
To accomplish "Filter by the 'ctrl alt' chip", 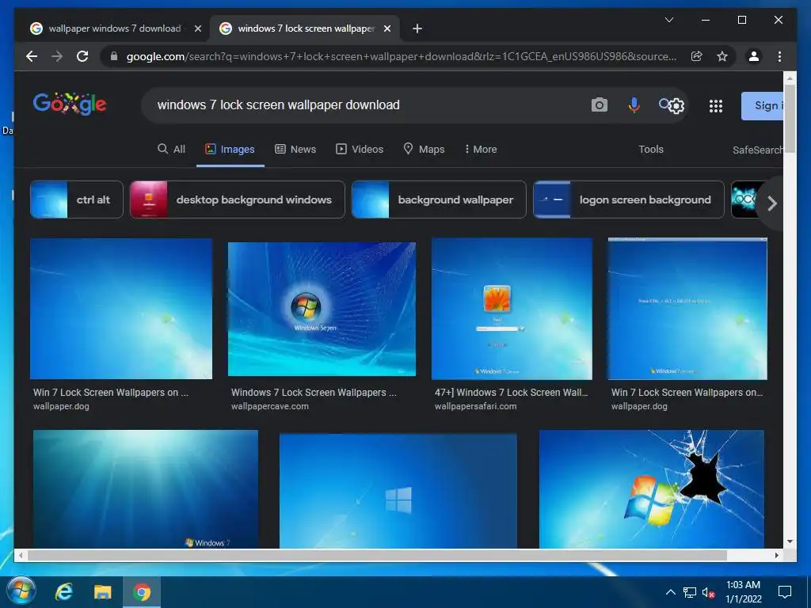I will pos(77,199).
